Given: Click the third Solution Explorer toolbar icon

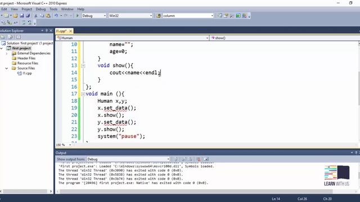Looking at the screenshot, I should pos(18,37).
